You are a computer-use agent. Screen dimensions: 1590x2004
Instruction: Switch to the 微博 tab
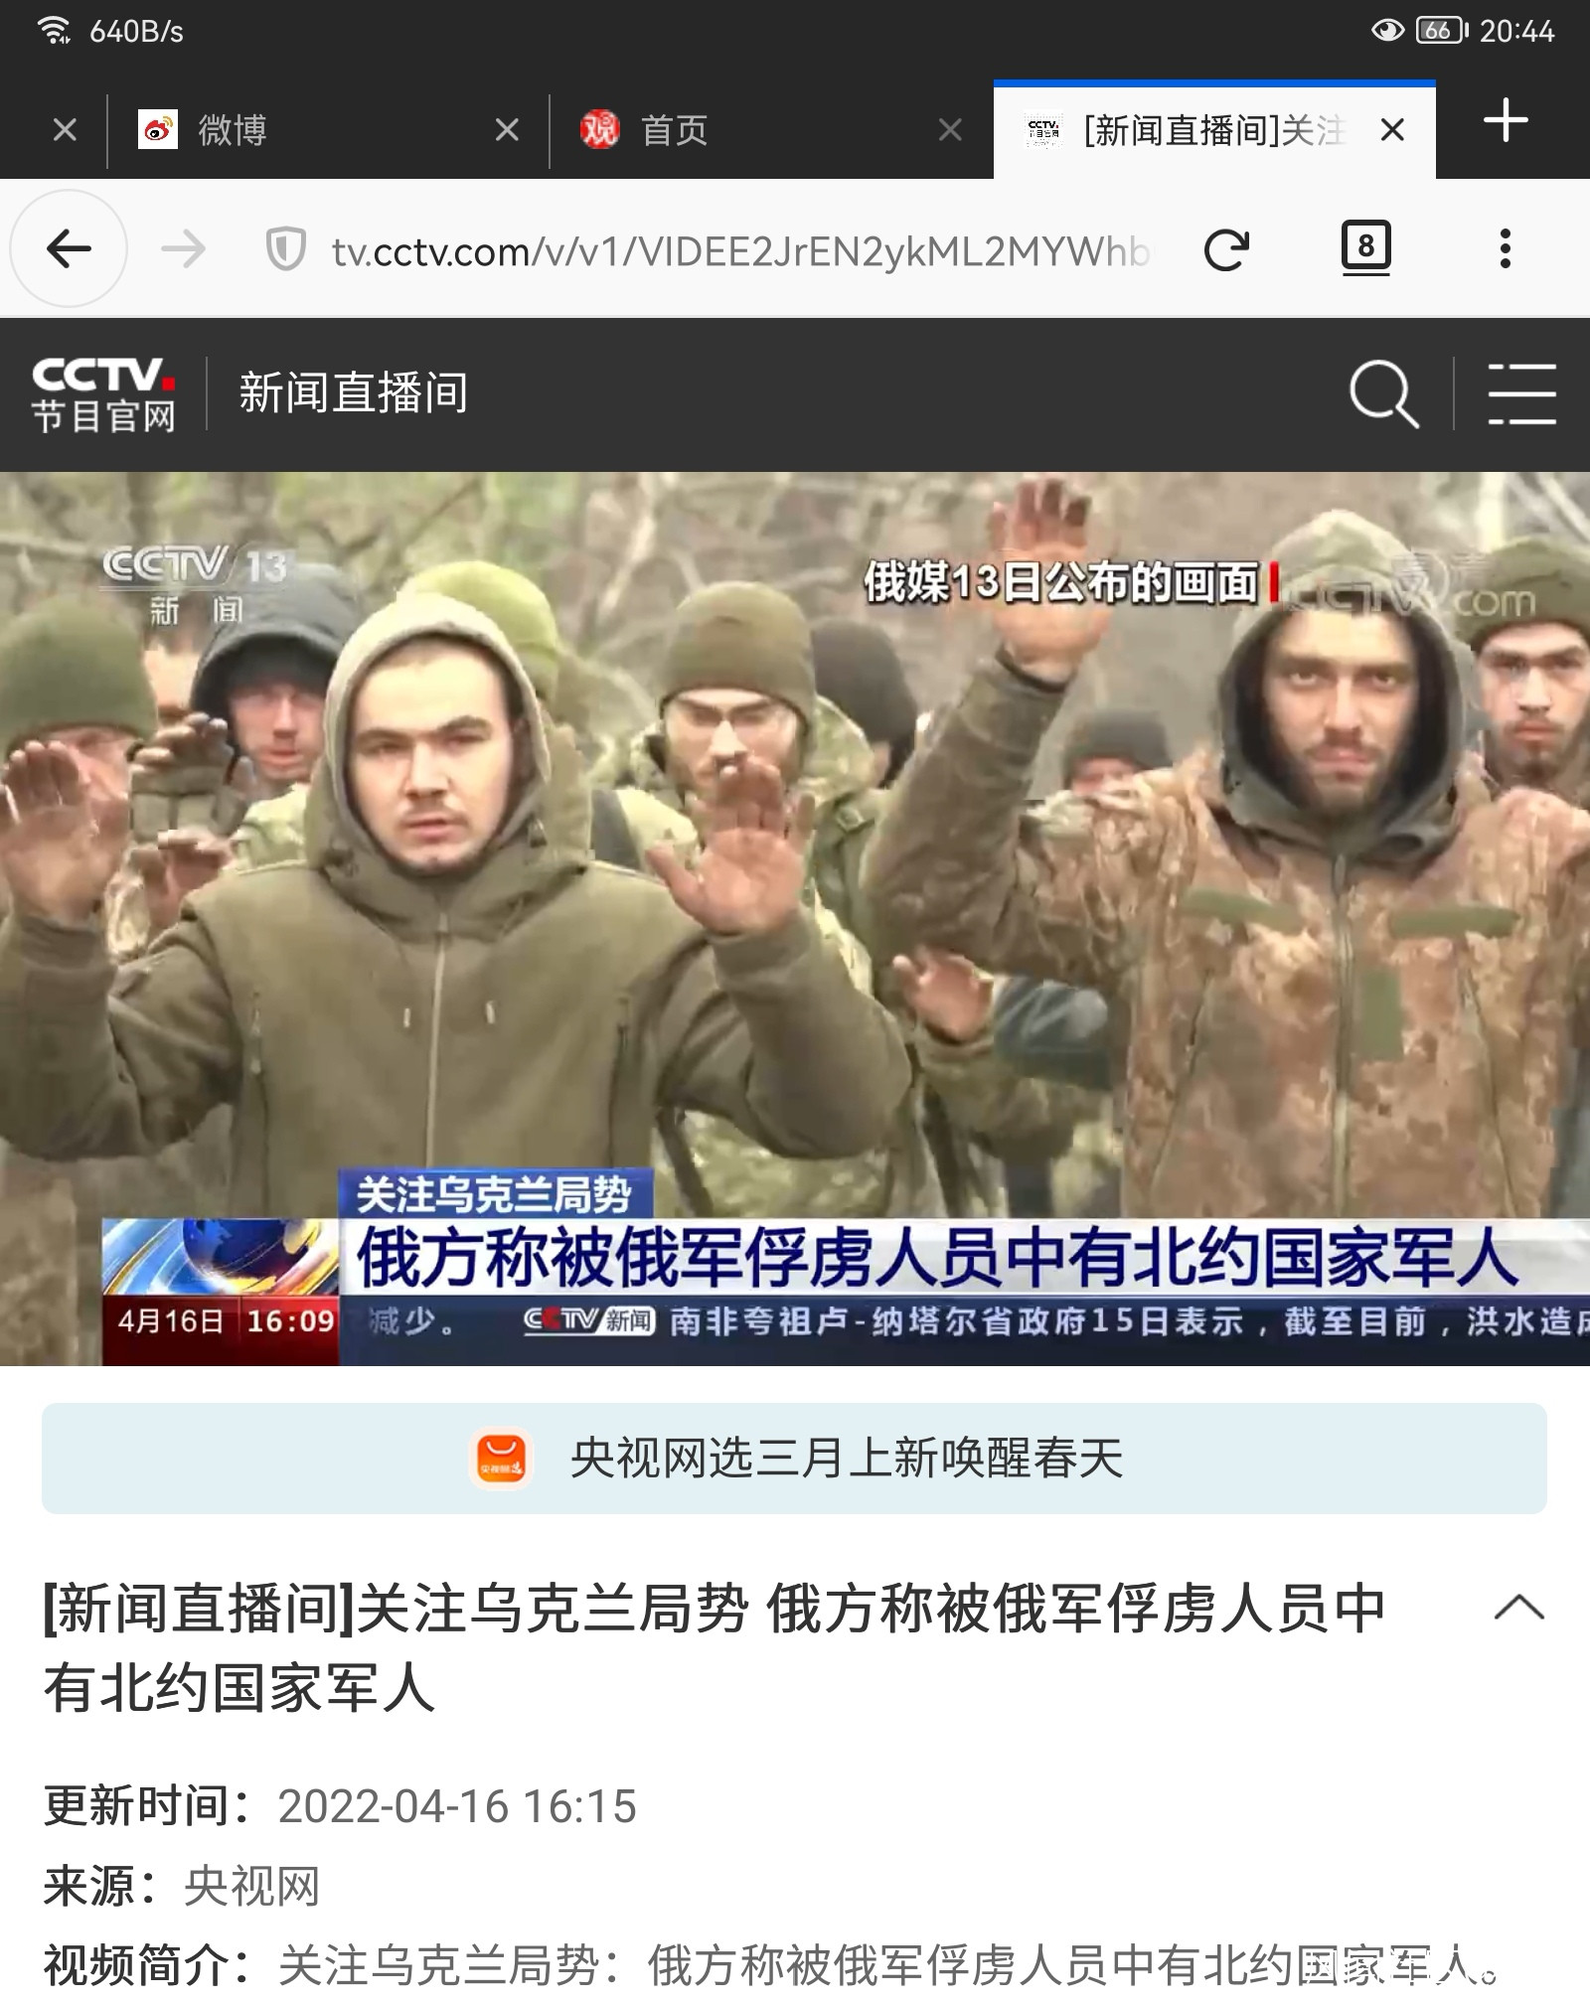[x=298, y=130]
